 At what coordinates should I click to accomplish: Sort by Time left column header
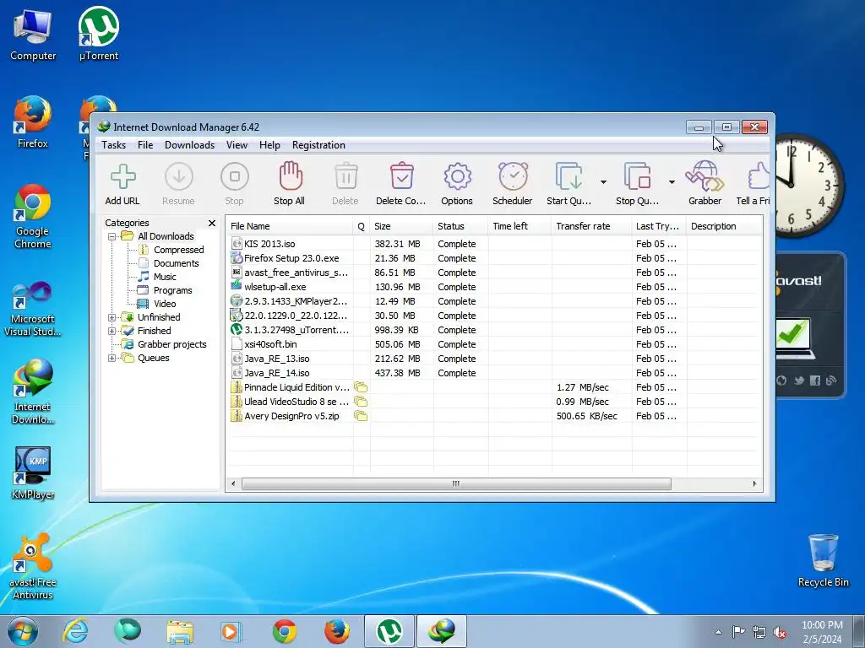tap(520, 226)
